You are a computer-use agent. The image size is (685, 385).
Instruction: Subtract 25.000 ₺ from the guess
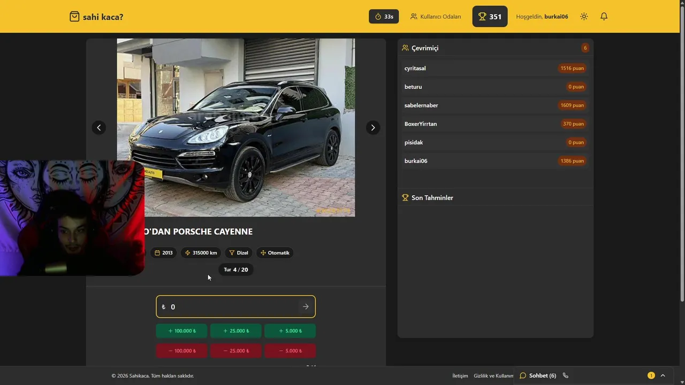[235, 351]
